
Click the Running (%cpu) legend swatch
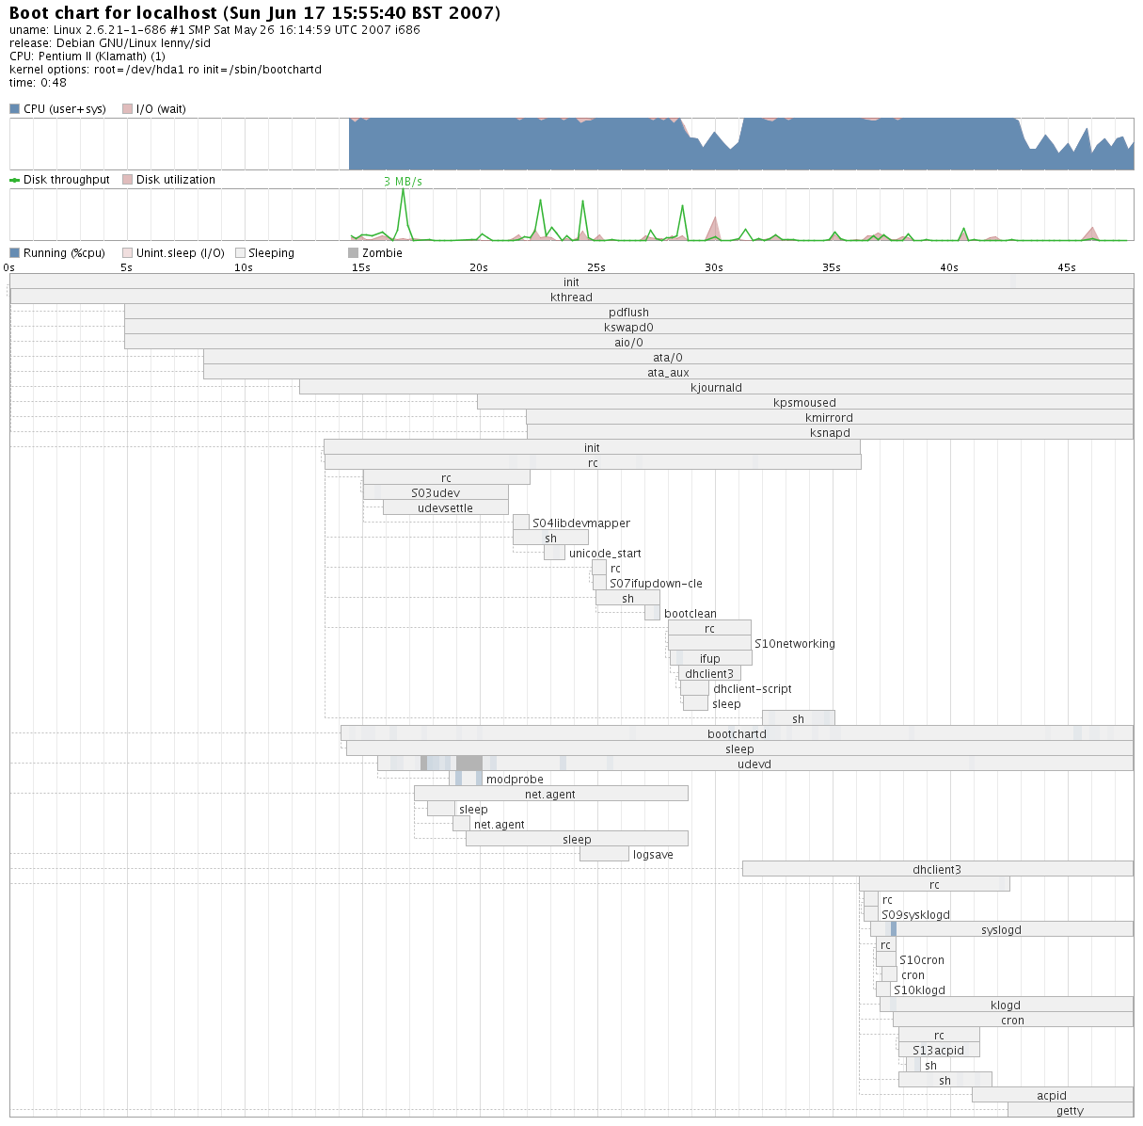pos(14,253)
